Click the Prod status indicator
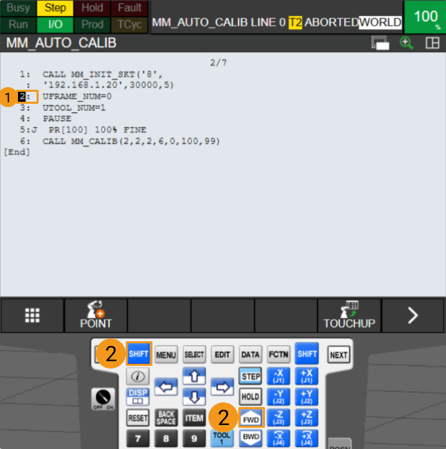 pyautogui.click(x=92, y=25)
